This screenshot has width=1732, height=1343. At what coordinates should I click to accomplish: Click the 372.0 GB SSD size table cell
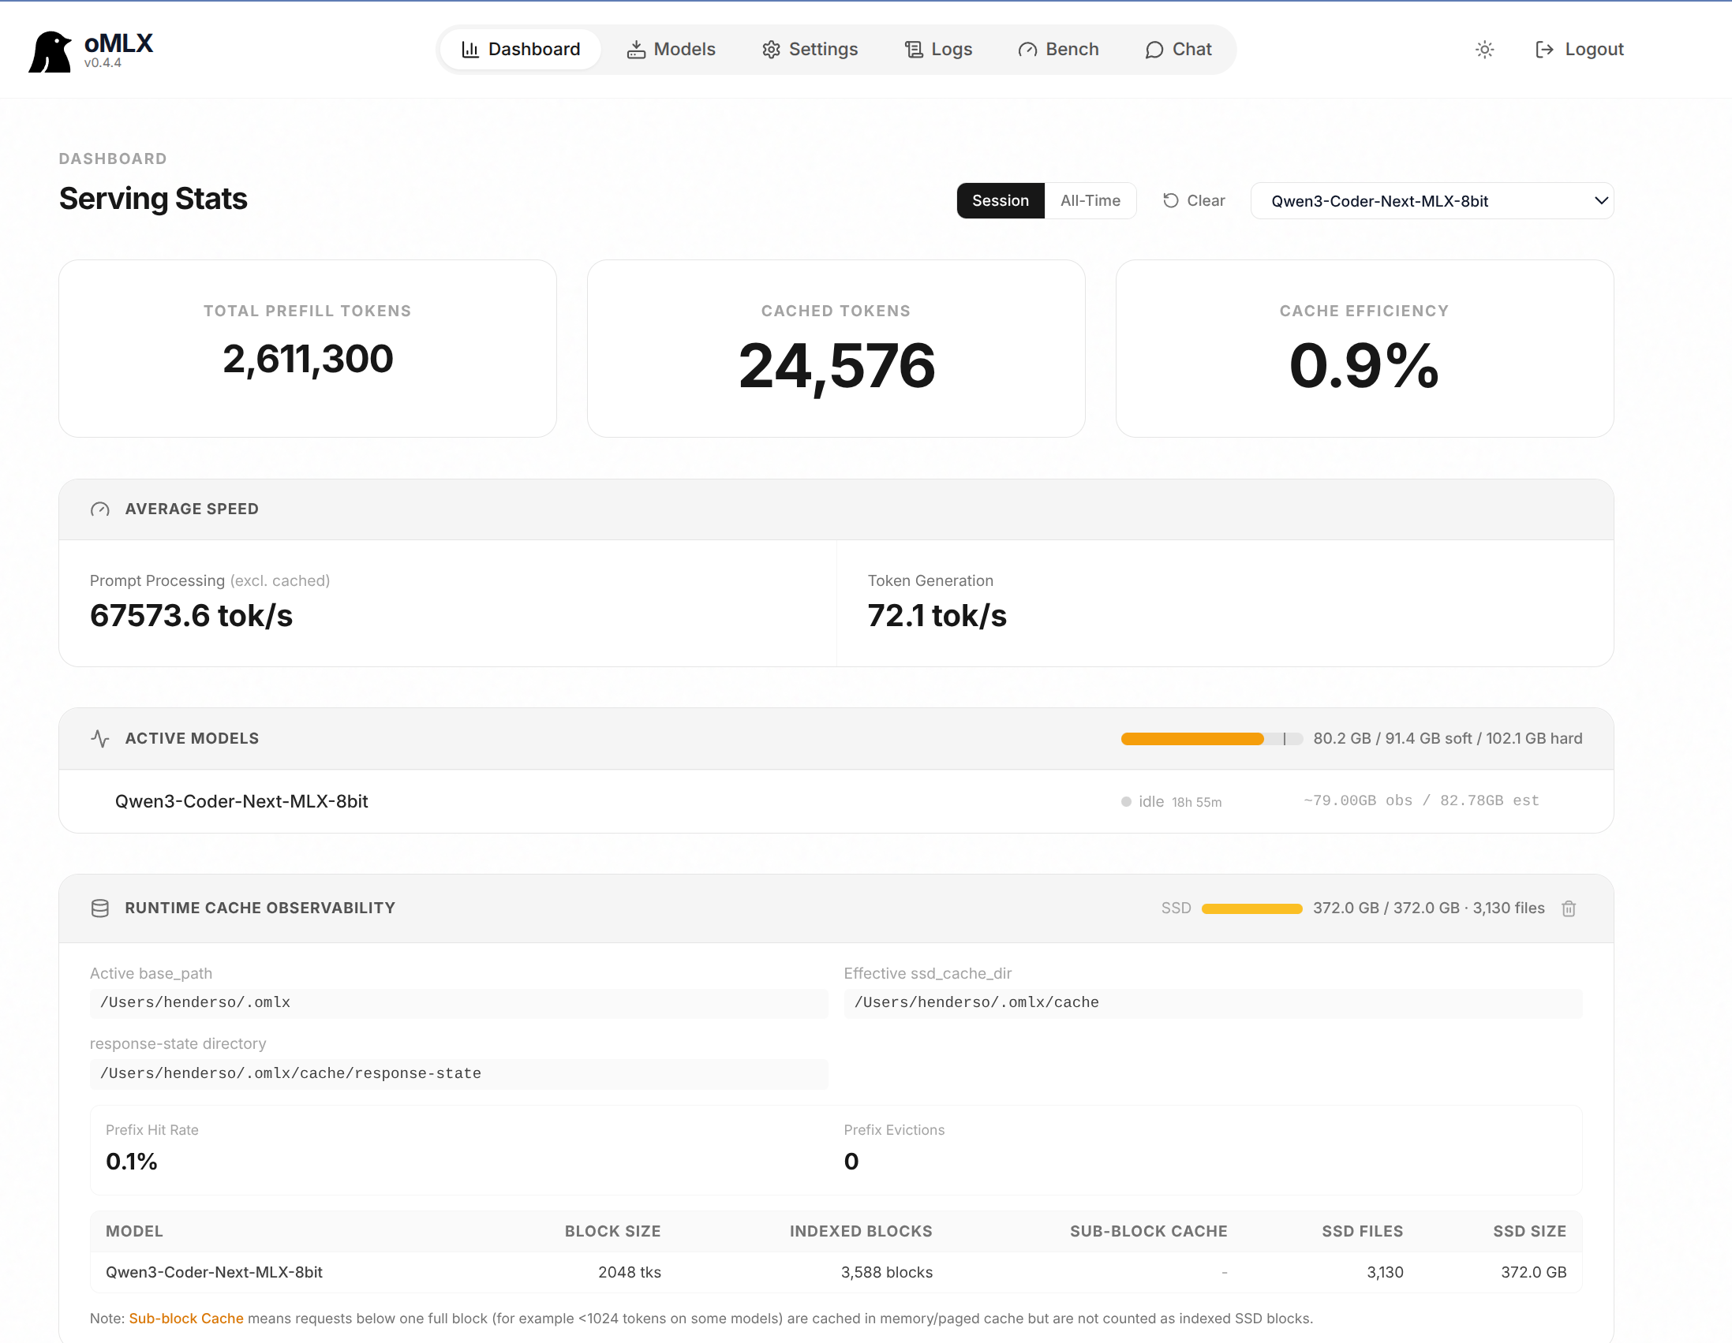[1533, 1273]
